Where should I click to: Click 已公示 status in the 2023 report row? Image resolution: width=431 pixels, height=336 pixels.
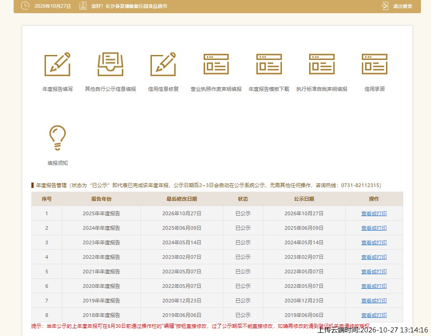pos(243,242)
